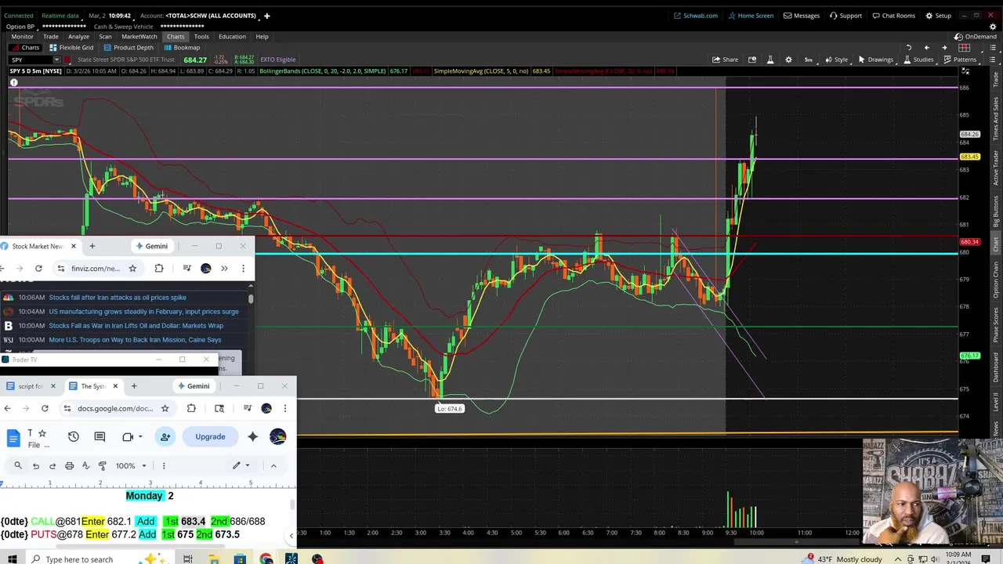Click the Print icon in Docs toolbar
The width and height of the screenshot is (1003, 564).
pyautogui.click(x=69, y=466)
